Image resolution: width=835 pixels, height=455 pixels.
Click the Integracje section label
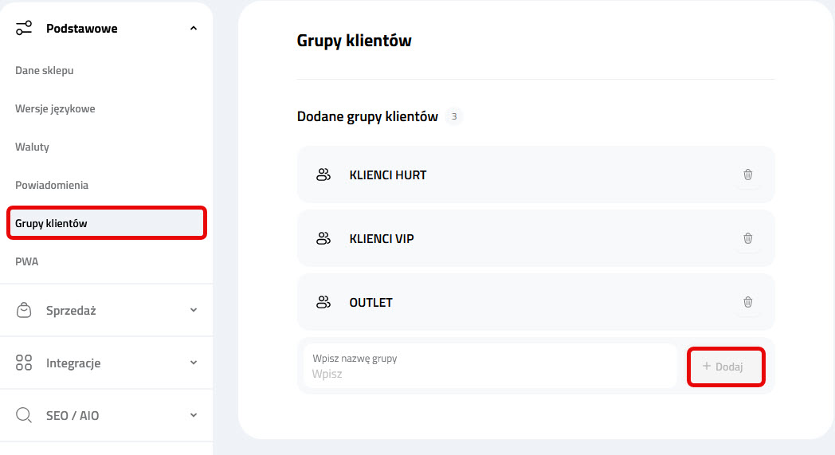pos(73,363)
